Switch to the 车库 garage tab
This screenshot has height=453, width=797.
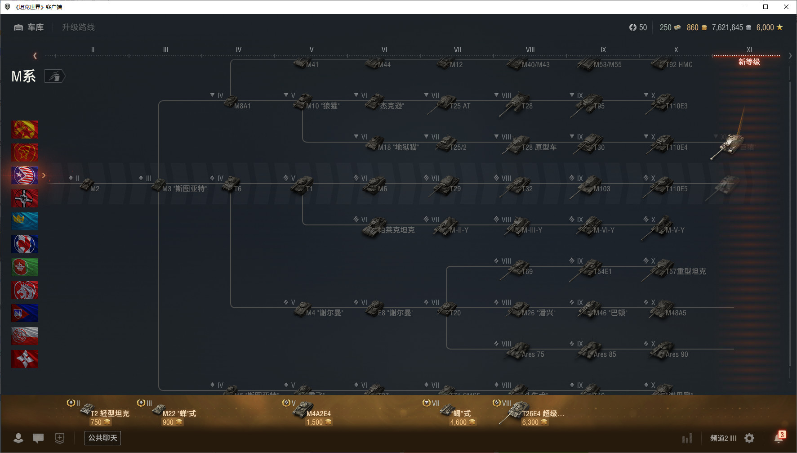tap(29, 27)
